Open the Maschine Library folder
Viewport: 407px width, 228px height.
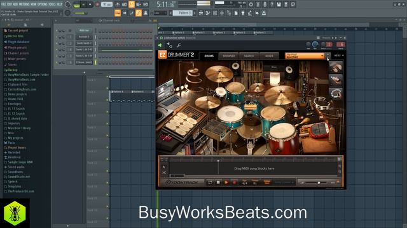click(x=19, y=128)
